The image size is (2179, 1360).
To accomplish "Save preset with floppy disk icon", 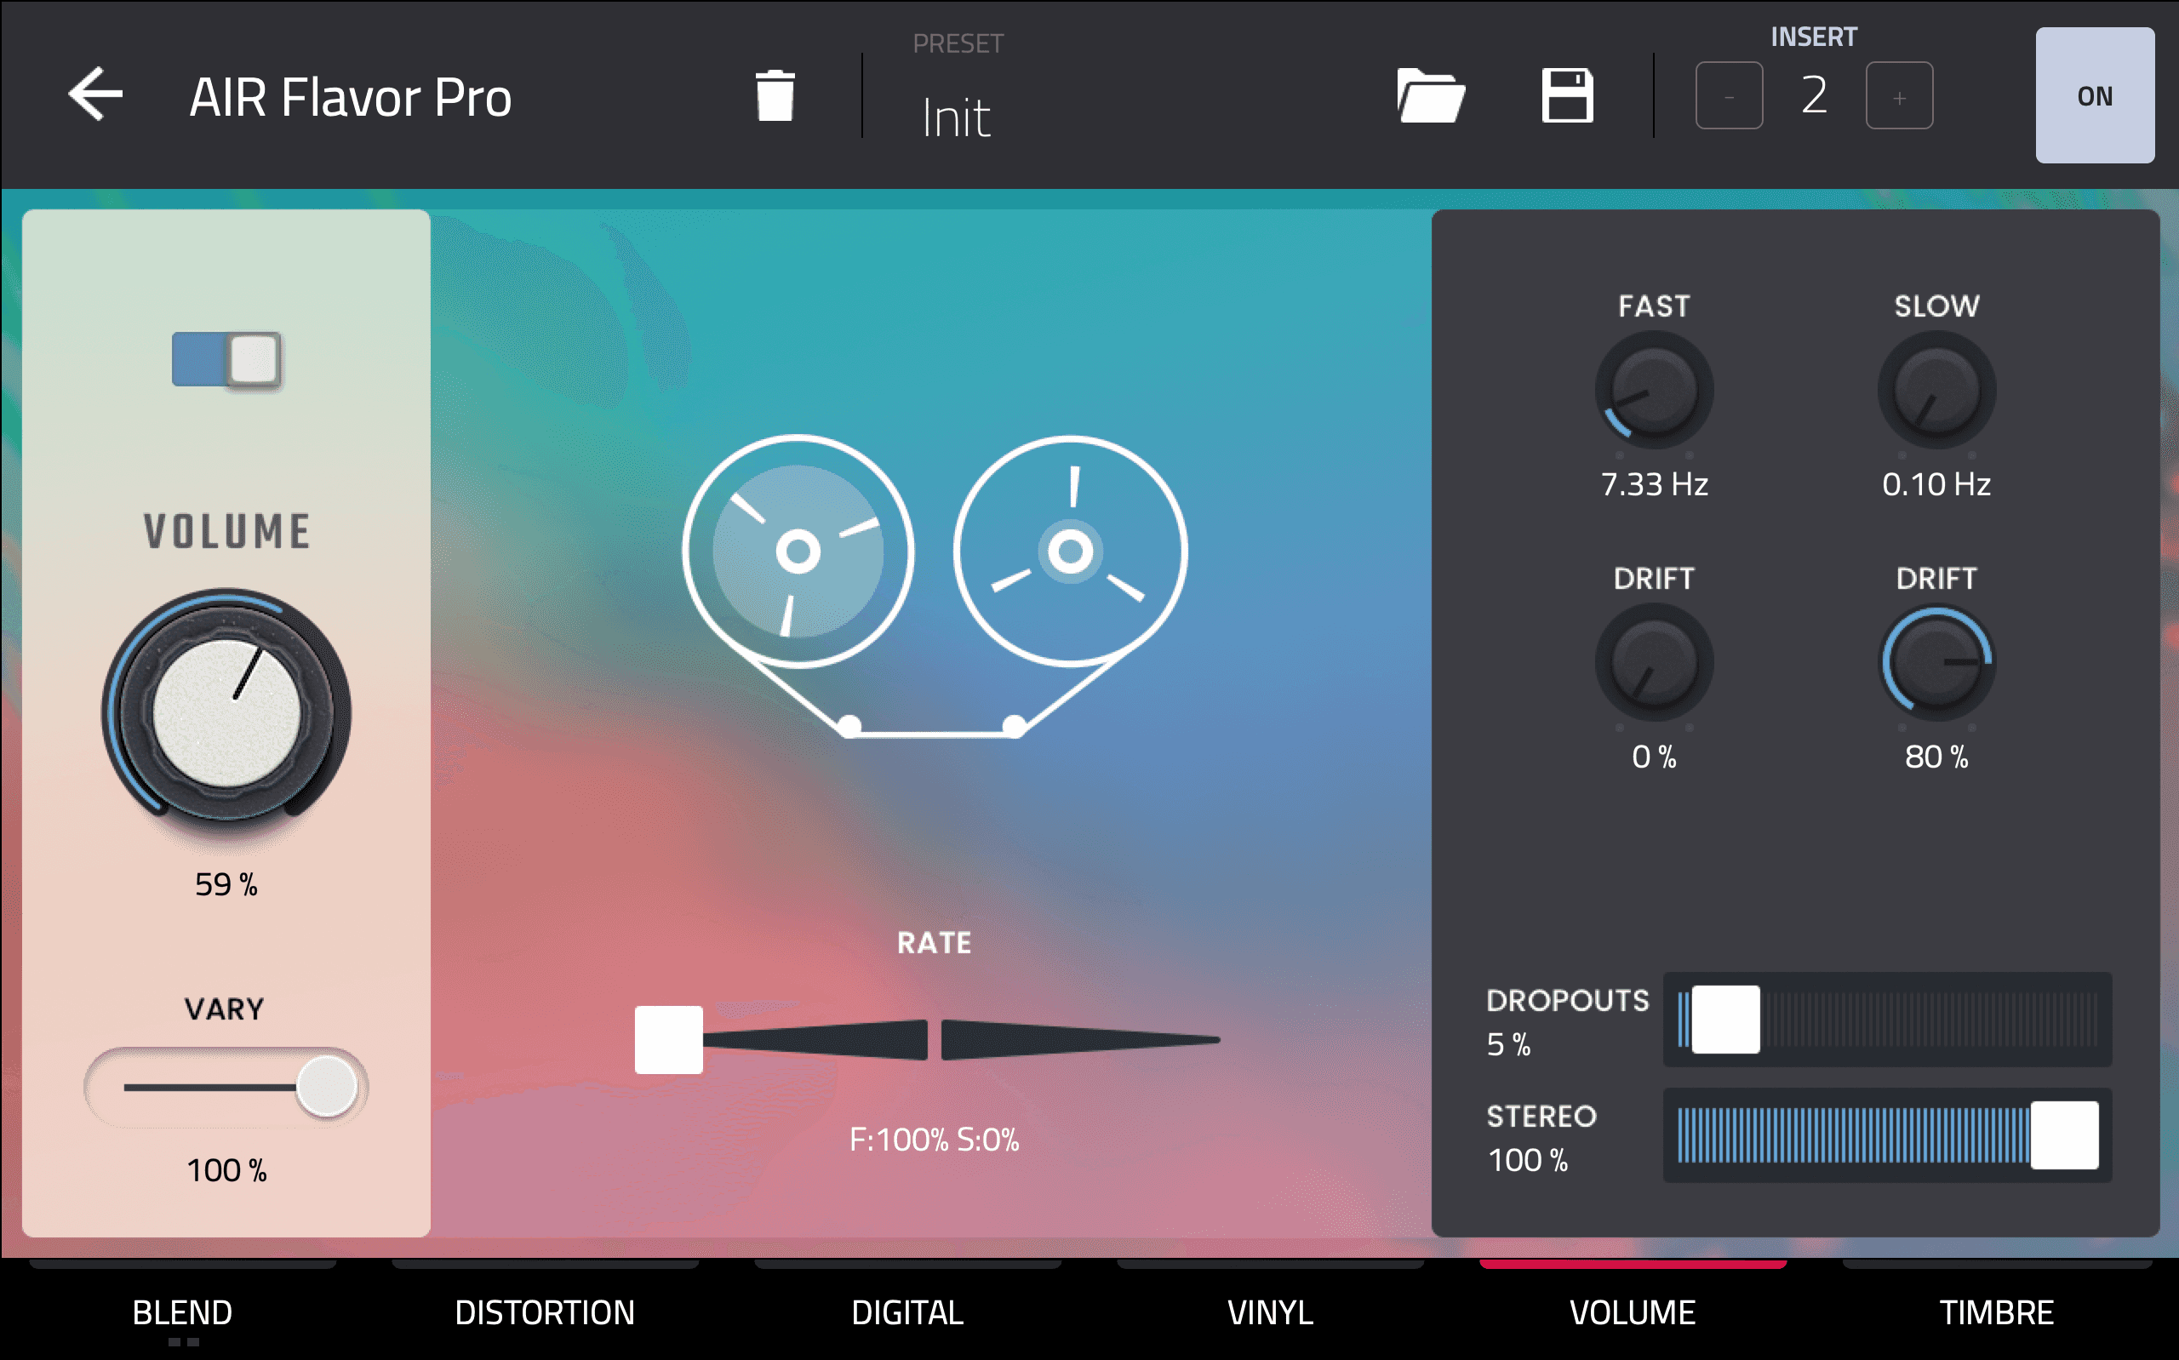I will coord(1568,95).
